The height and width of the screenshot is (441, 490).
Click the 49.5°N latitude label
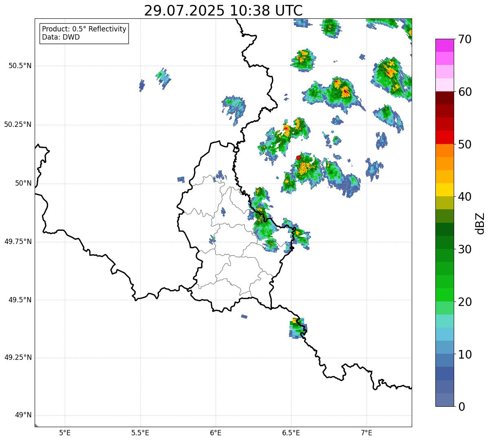coord(20,300)
